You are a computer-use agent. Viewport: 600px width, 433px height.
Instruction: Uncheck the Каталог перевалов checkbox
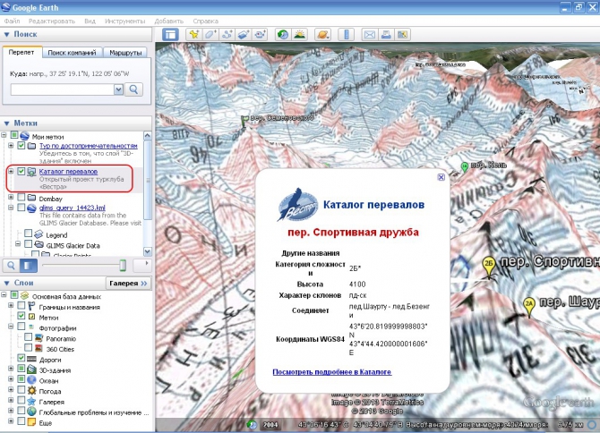(x=21, y=171)
